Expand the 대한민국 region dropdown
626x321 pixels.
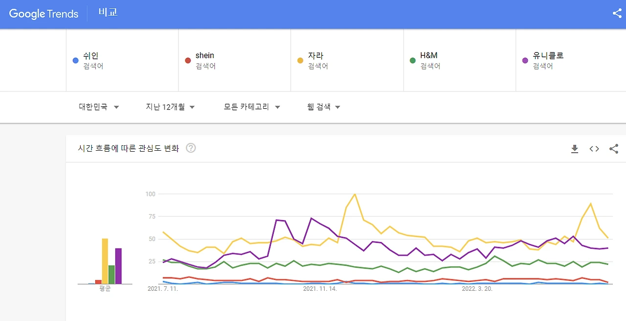[99, 107]
